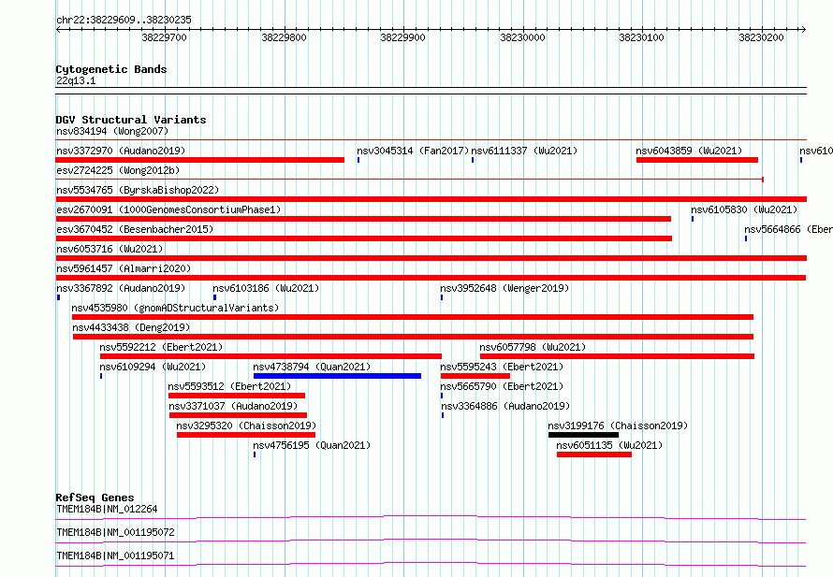Select red bar of nsv6057798

tap(617, 356)
